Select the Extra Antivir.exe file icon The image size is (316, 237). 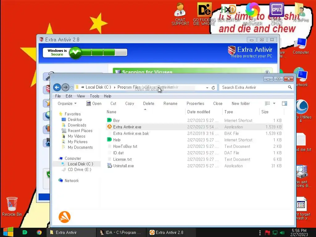tap(110, 127)
